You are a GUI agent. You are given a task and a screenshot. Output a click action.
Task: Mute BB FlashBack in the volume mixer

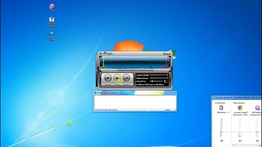257,141
